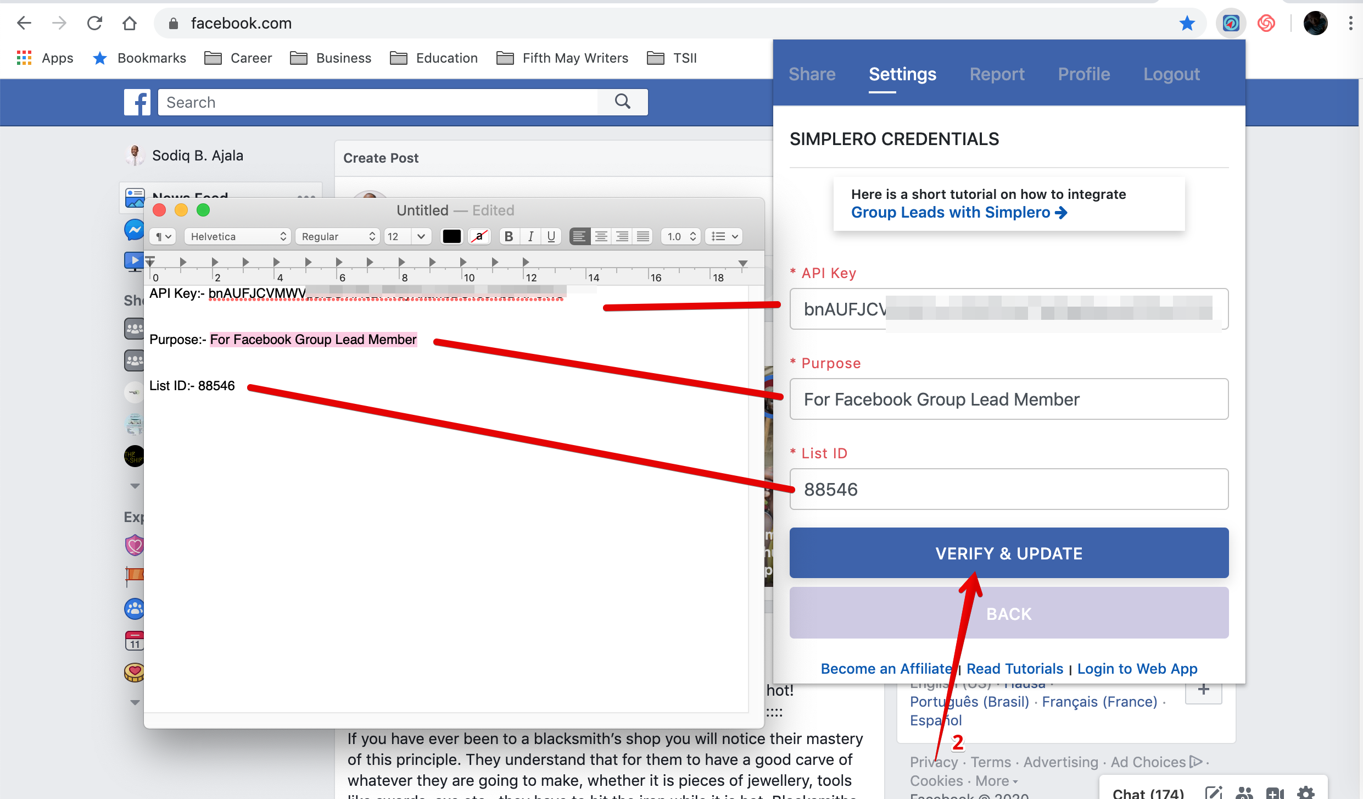
Task: Click the Facebook logo icon
Action: [x=137, y=102]
